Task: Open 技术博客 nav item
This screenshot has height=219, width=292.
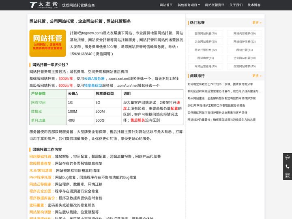Action: [254, 5]
